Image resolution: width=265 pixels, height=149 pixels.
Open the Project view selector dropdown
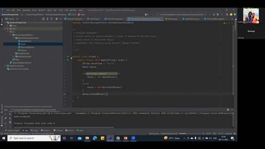point(12,19)
